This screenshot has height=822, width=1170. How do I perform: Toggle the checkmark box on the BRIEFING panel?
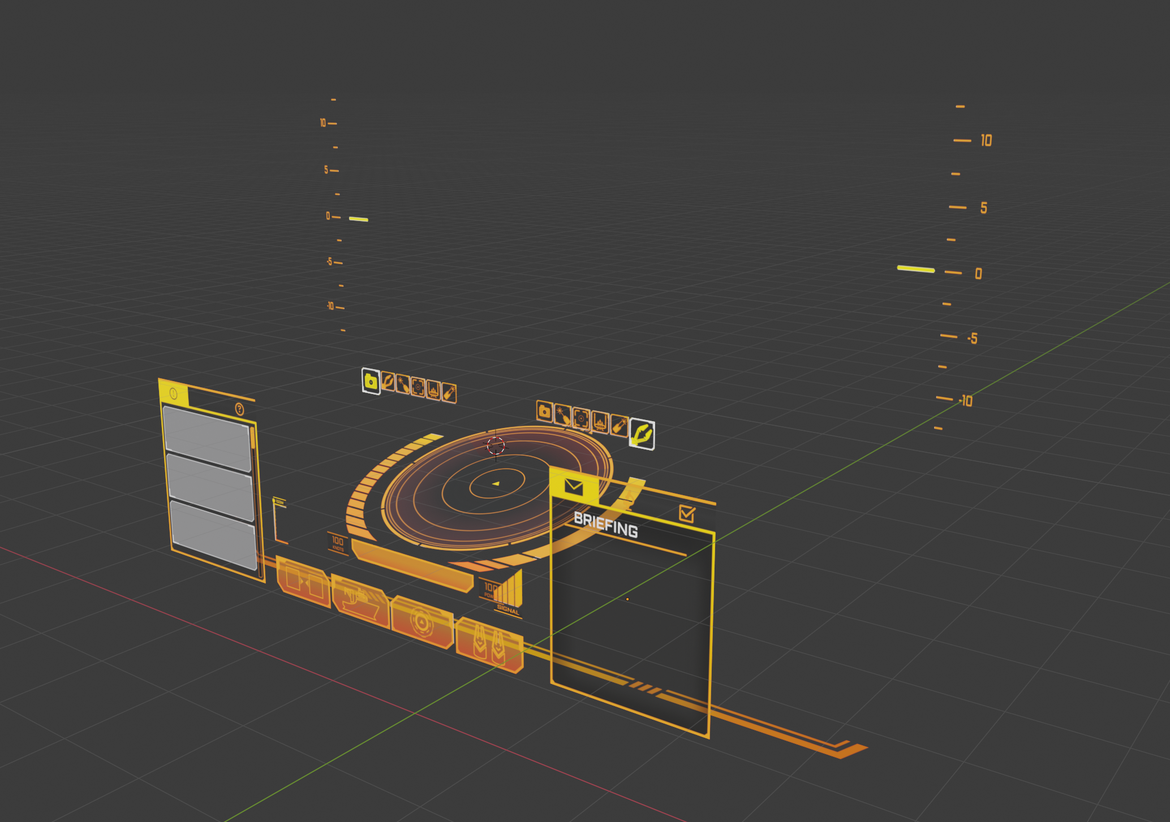[x=688, y=512]
